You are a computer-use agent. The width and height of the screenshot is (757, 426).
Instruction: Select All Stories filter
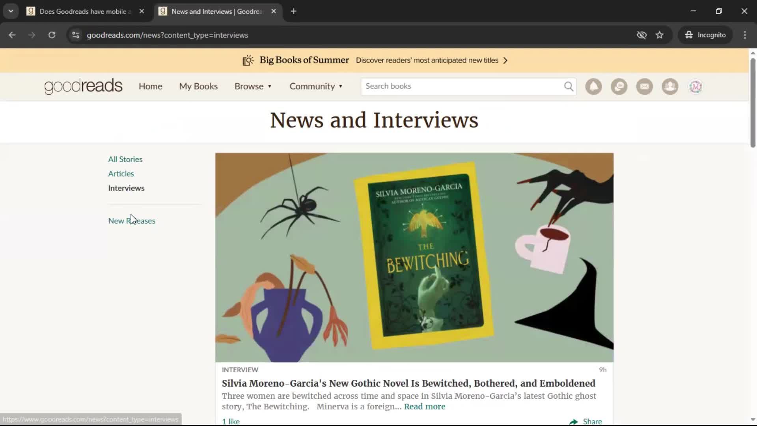coord(125,159)
